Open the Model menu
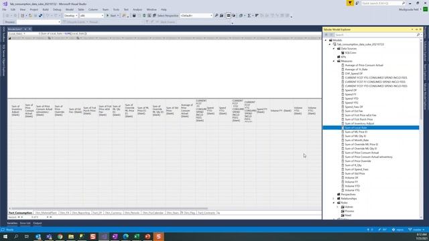 tap(70, 9)
